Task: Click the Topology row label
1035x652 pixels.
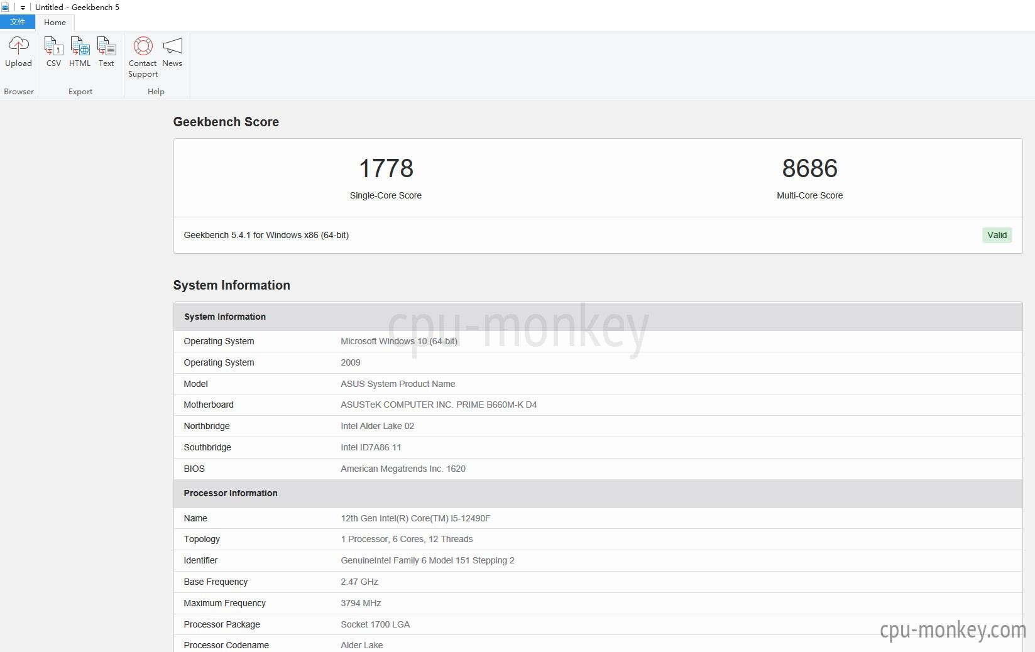Action: [202, 539]
